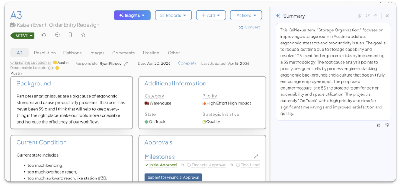Click the thumbs up icon near ACTIVE

pos(44,35)
